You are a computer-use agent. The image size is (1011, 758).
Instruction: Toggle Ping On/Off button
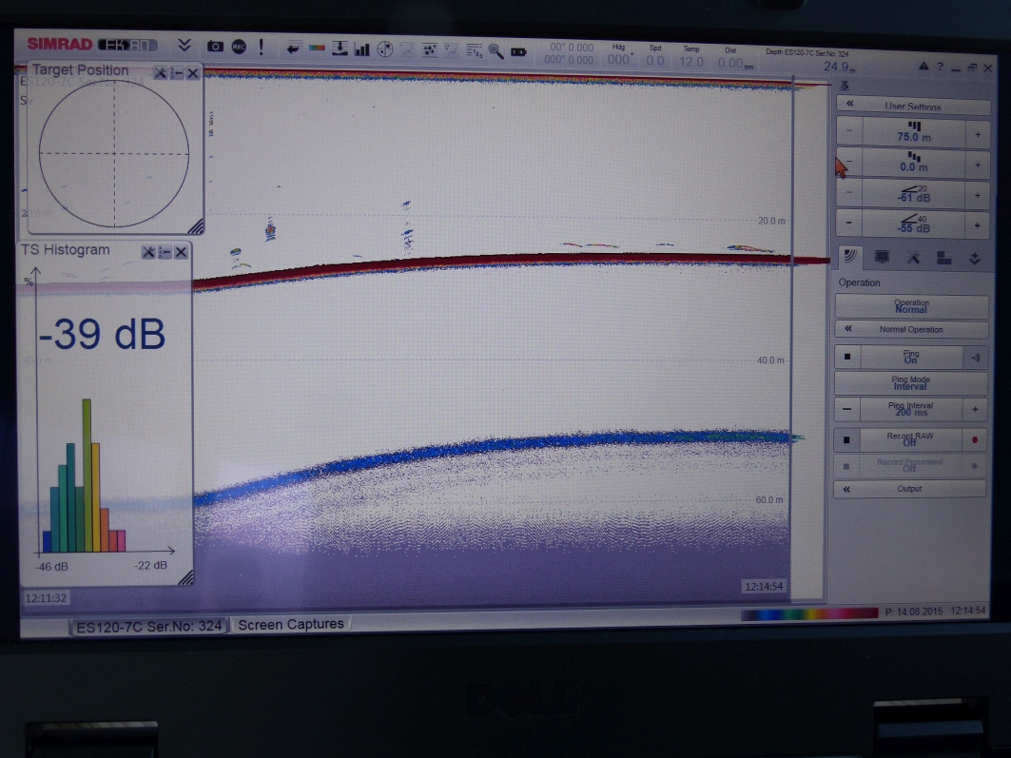910,358
